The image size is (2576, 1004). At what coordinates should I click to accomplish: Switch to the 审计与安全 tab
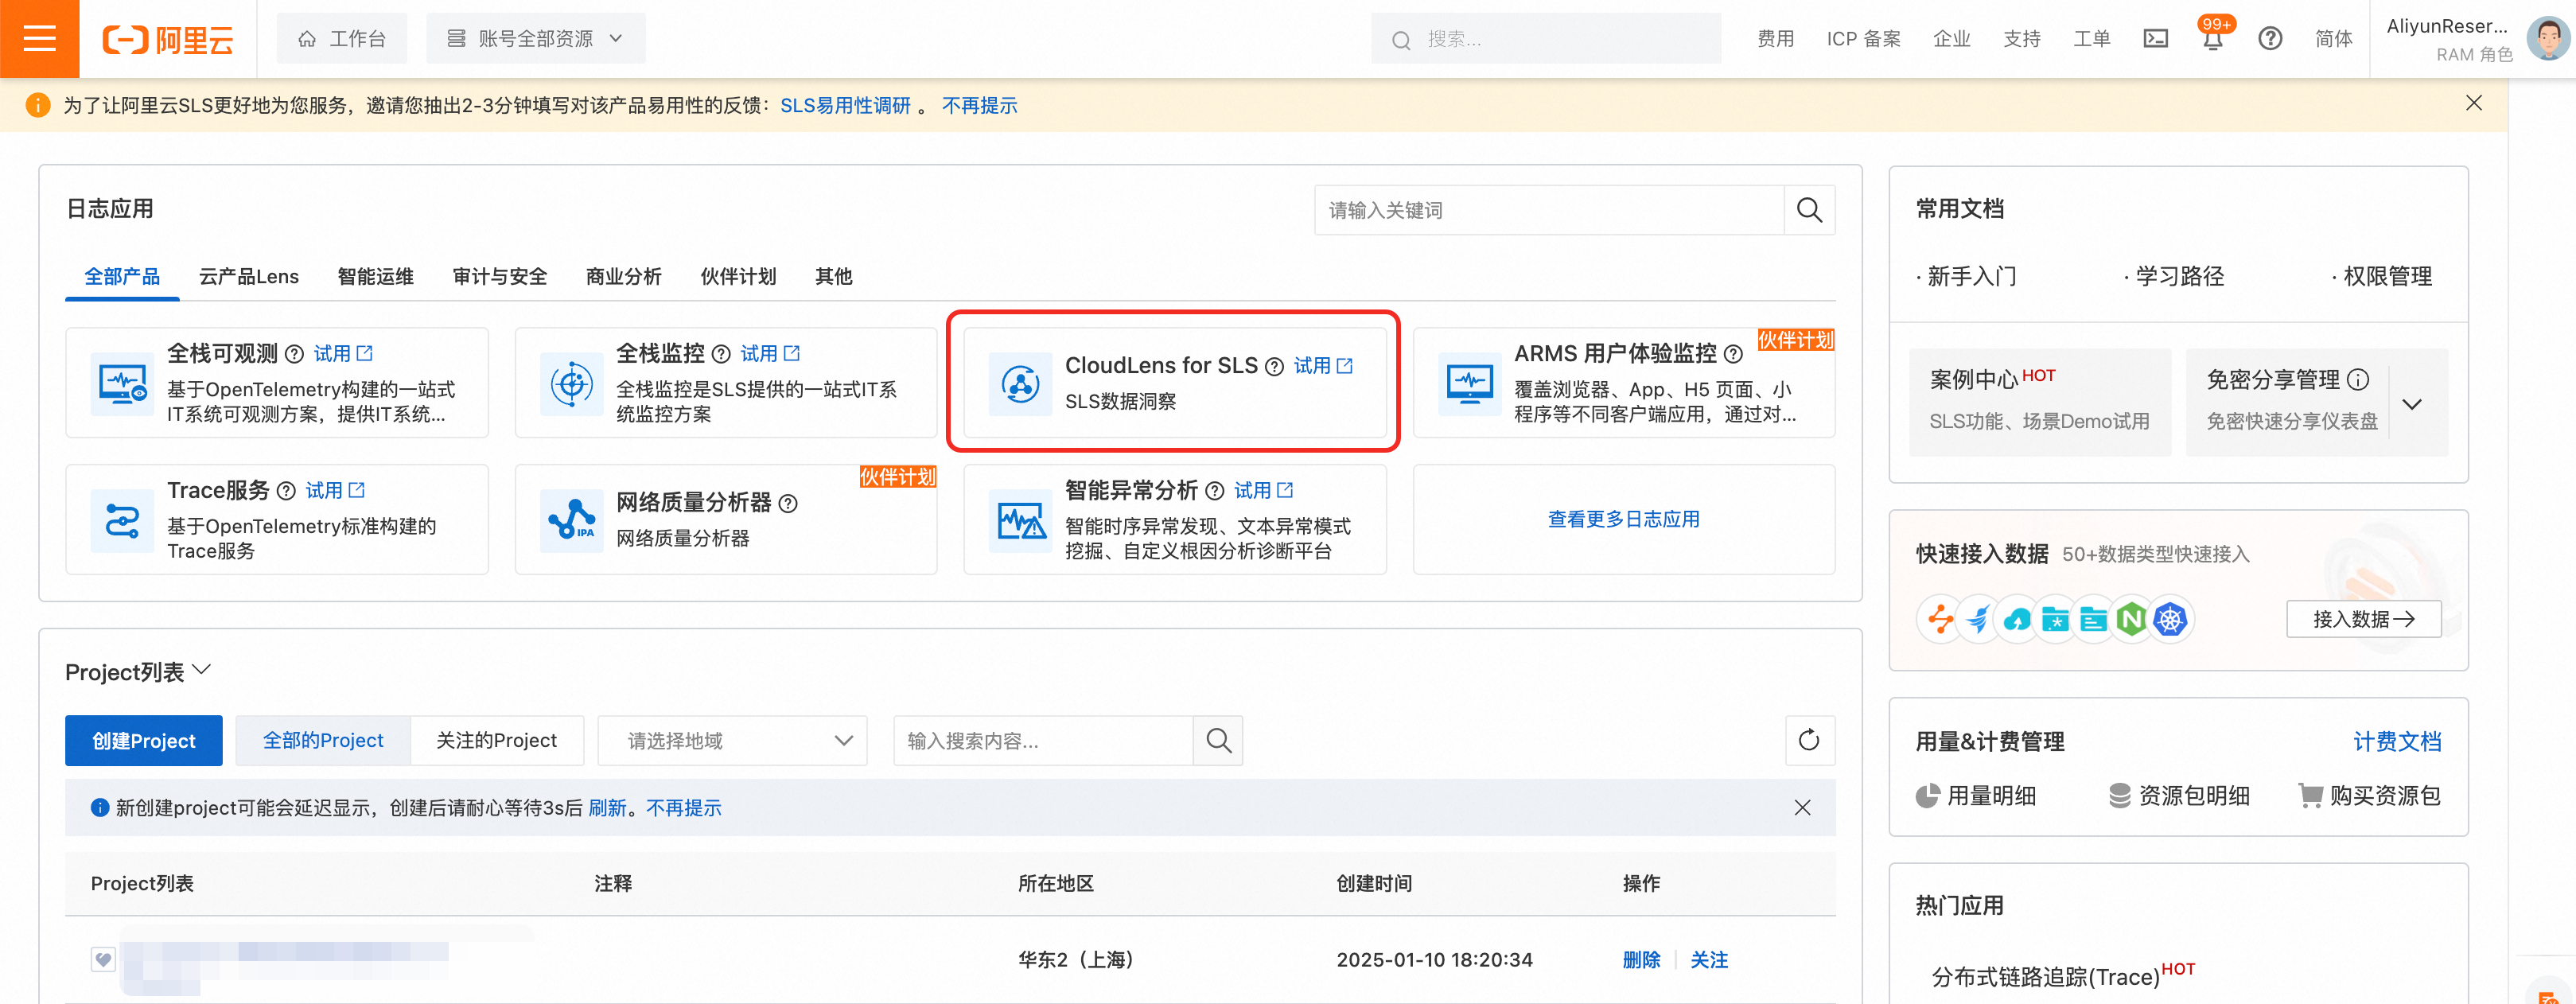500,277
